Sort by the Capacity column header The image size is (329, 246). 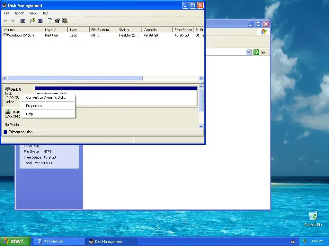point(157,30)
